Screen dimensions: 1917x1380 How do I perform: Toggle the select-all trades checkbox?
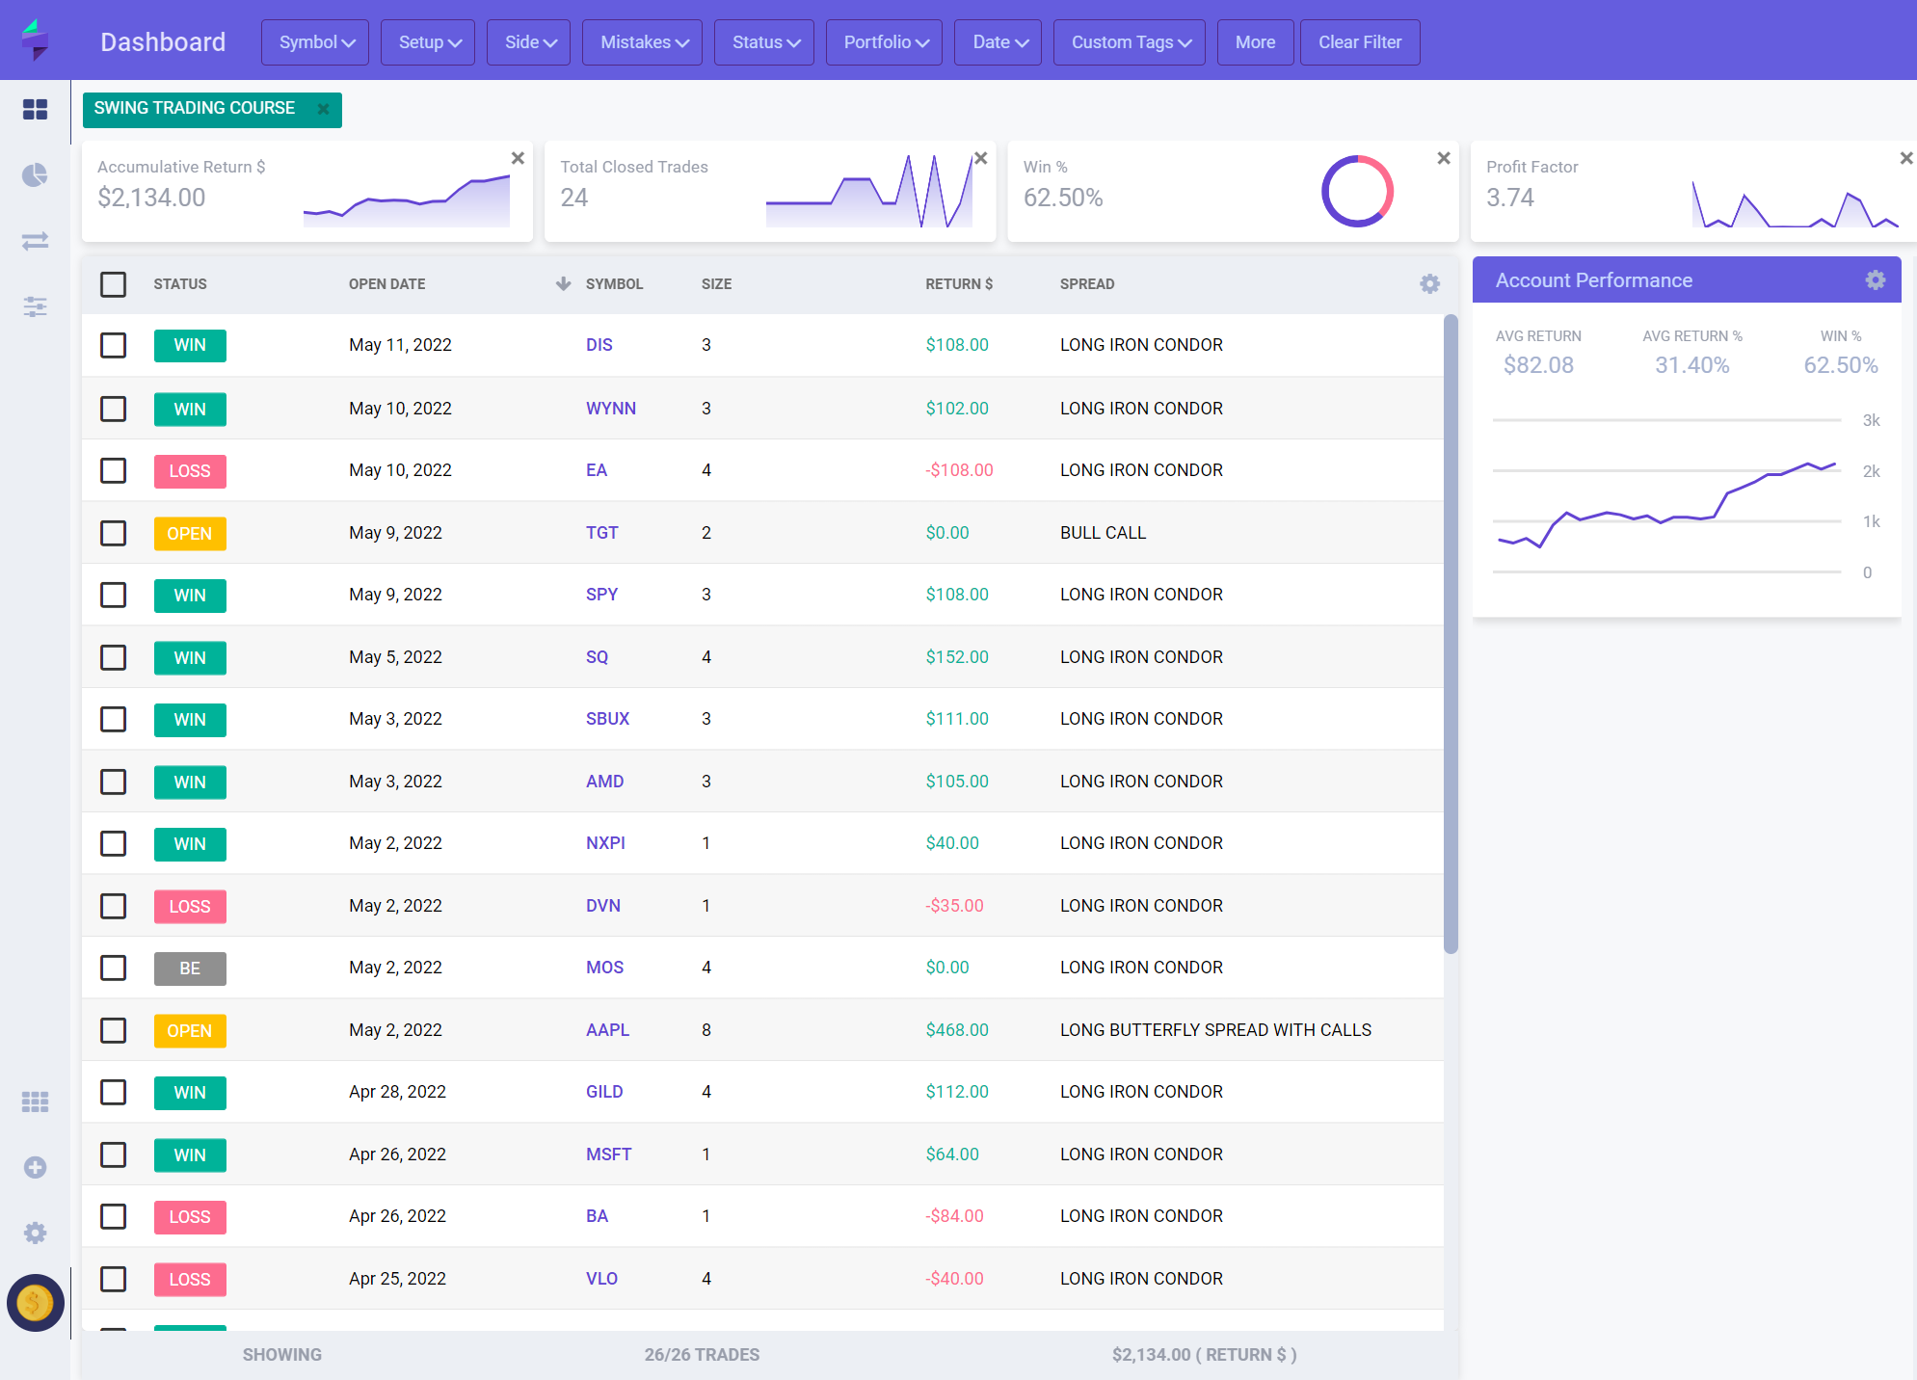[114, 284]
